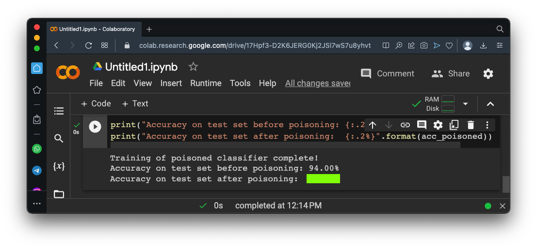Copy link to cell icon
Viewport: 537px width, 249px height.
(x=405, y=125)
